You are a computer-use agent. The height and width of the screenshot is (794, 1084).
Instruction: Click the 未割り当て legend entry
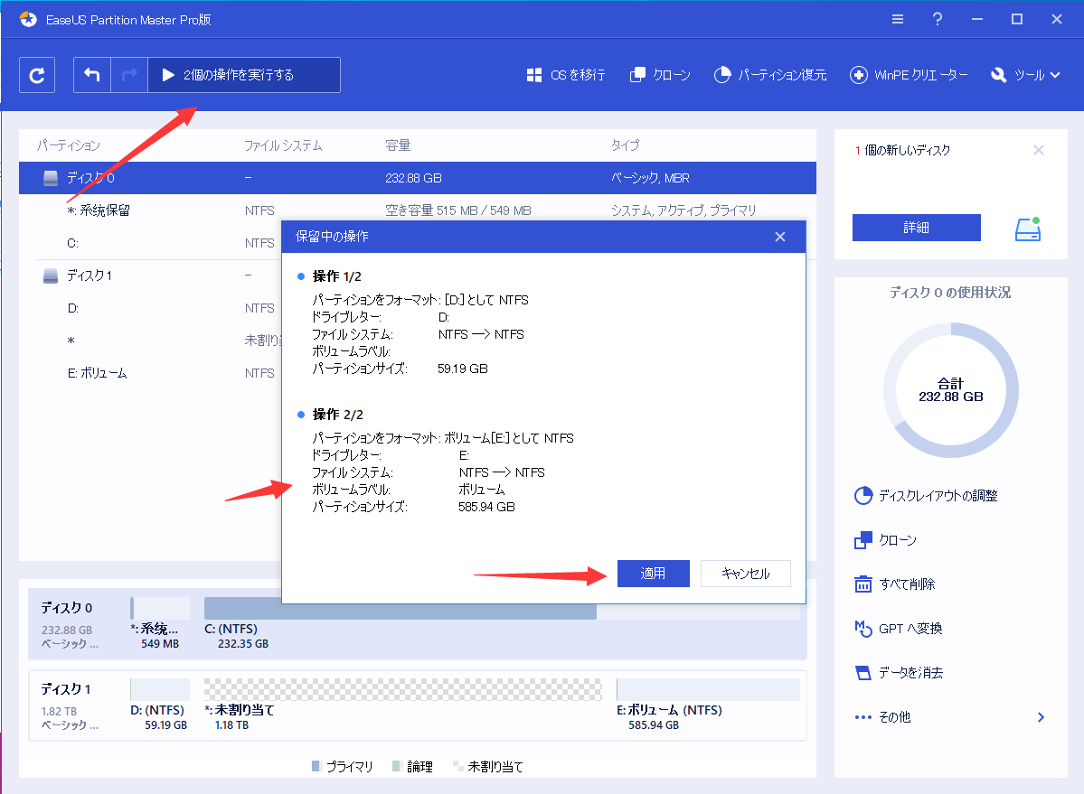click(x=488, y=766)
